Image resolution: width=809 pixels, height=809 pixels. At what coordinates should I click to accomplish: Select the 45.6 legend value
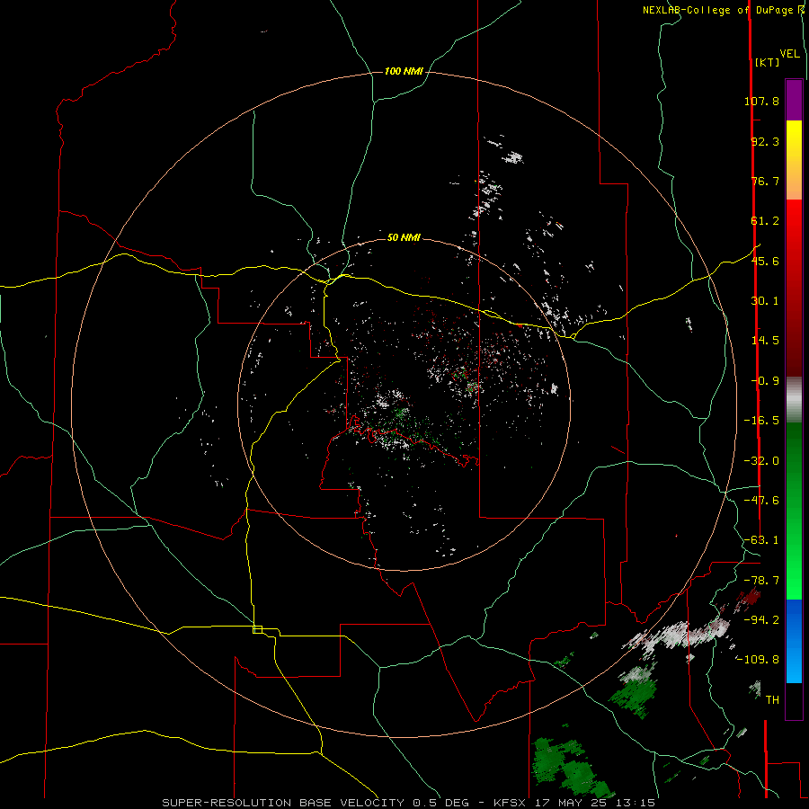[765, 261]
